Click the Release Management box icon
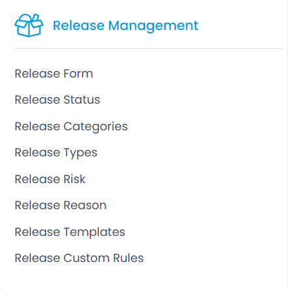288x290 pixels. click(29, 25)
